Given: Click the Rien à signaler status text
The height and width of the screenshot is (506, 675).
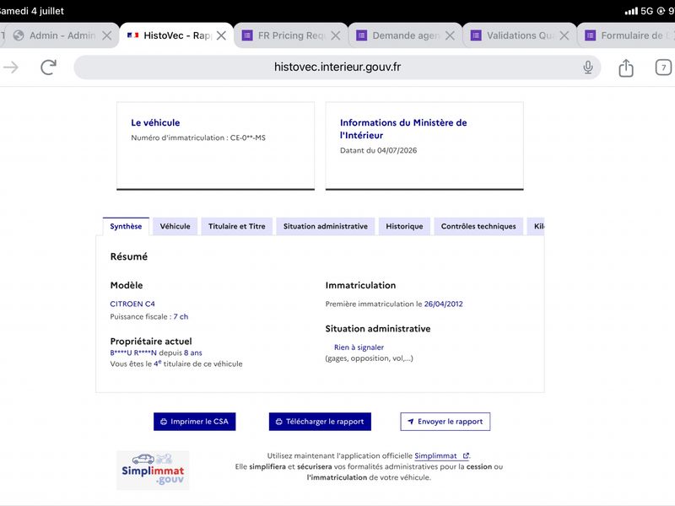Looking at the screenshot, I should (359, 347).
